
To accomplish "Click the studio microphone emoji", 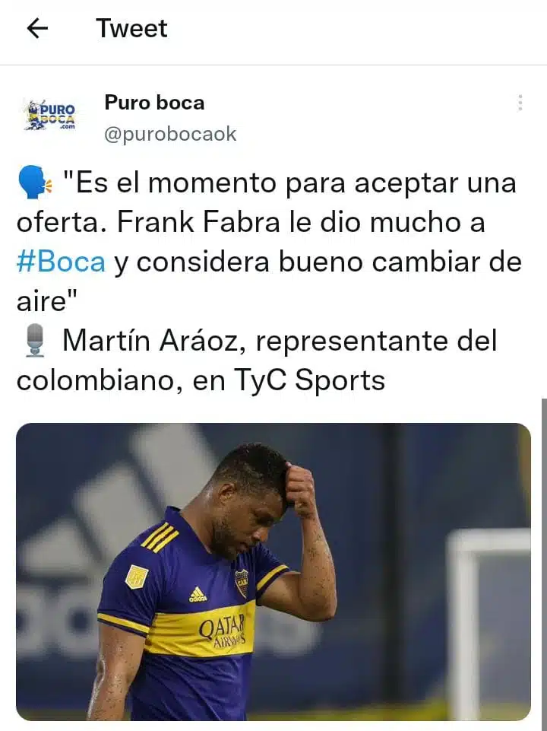I will point(35,342).
